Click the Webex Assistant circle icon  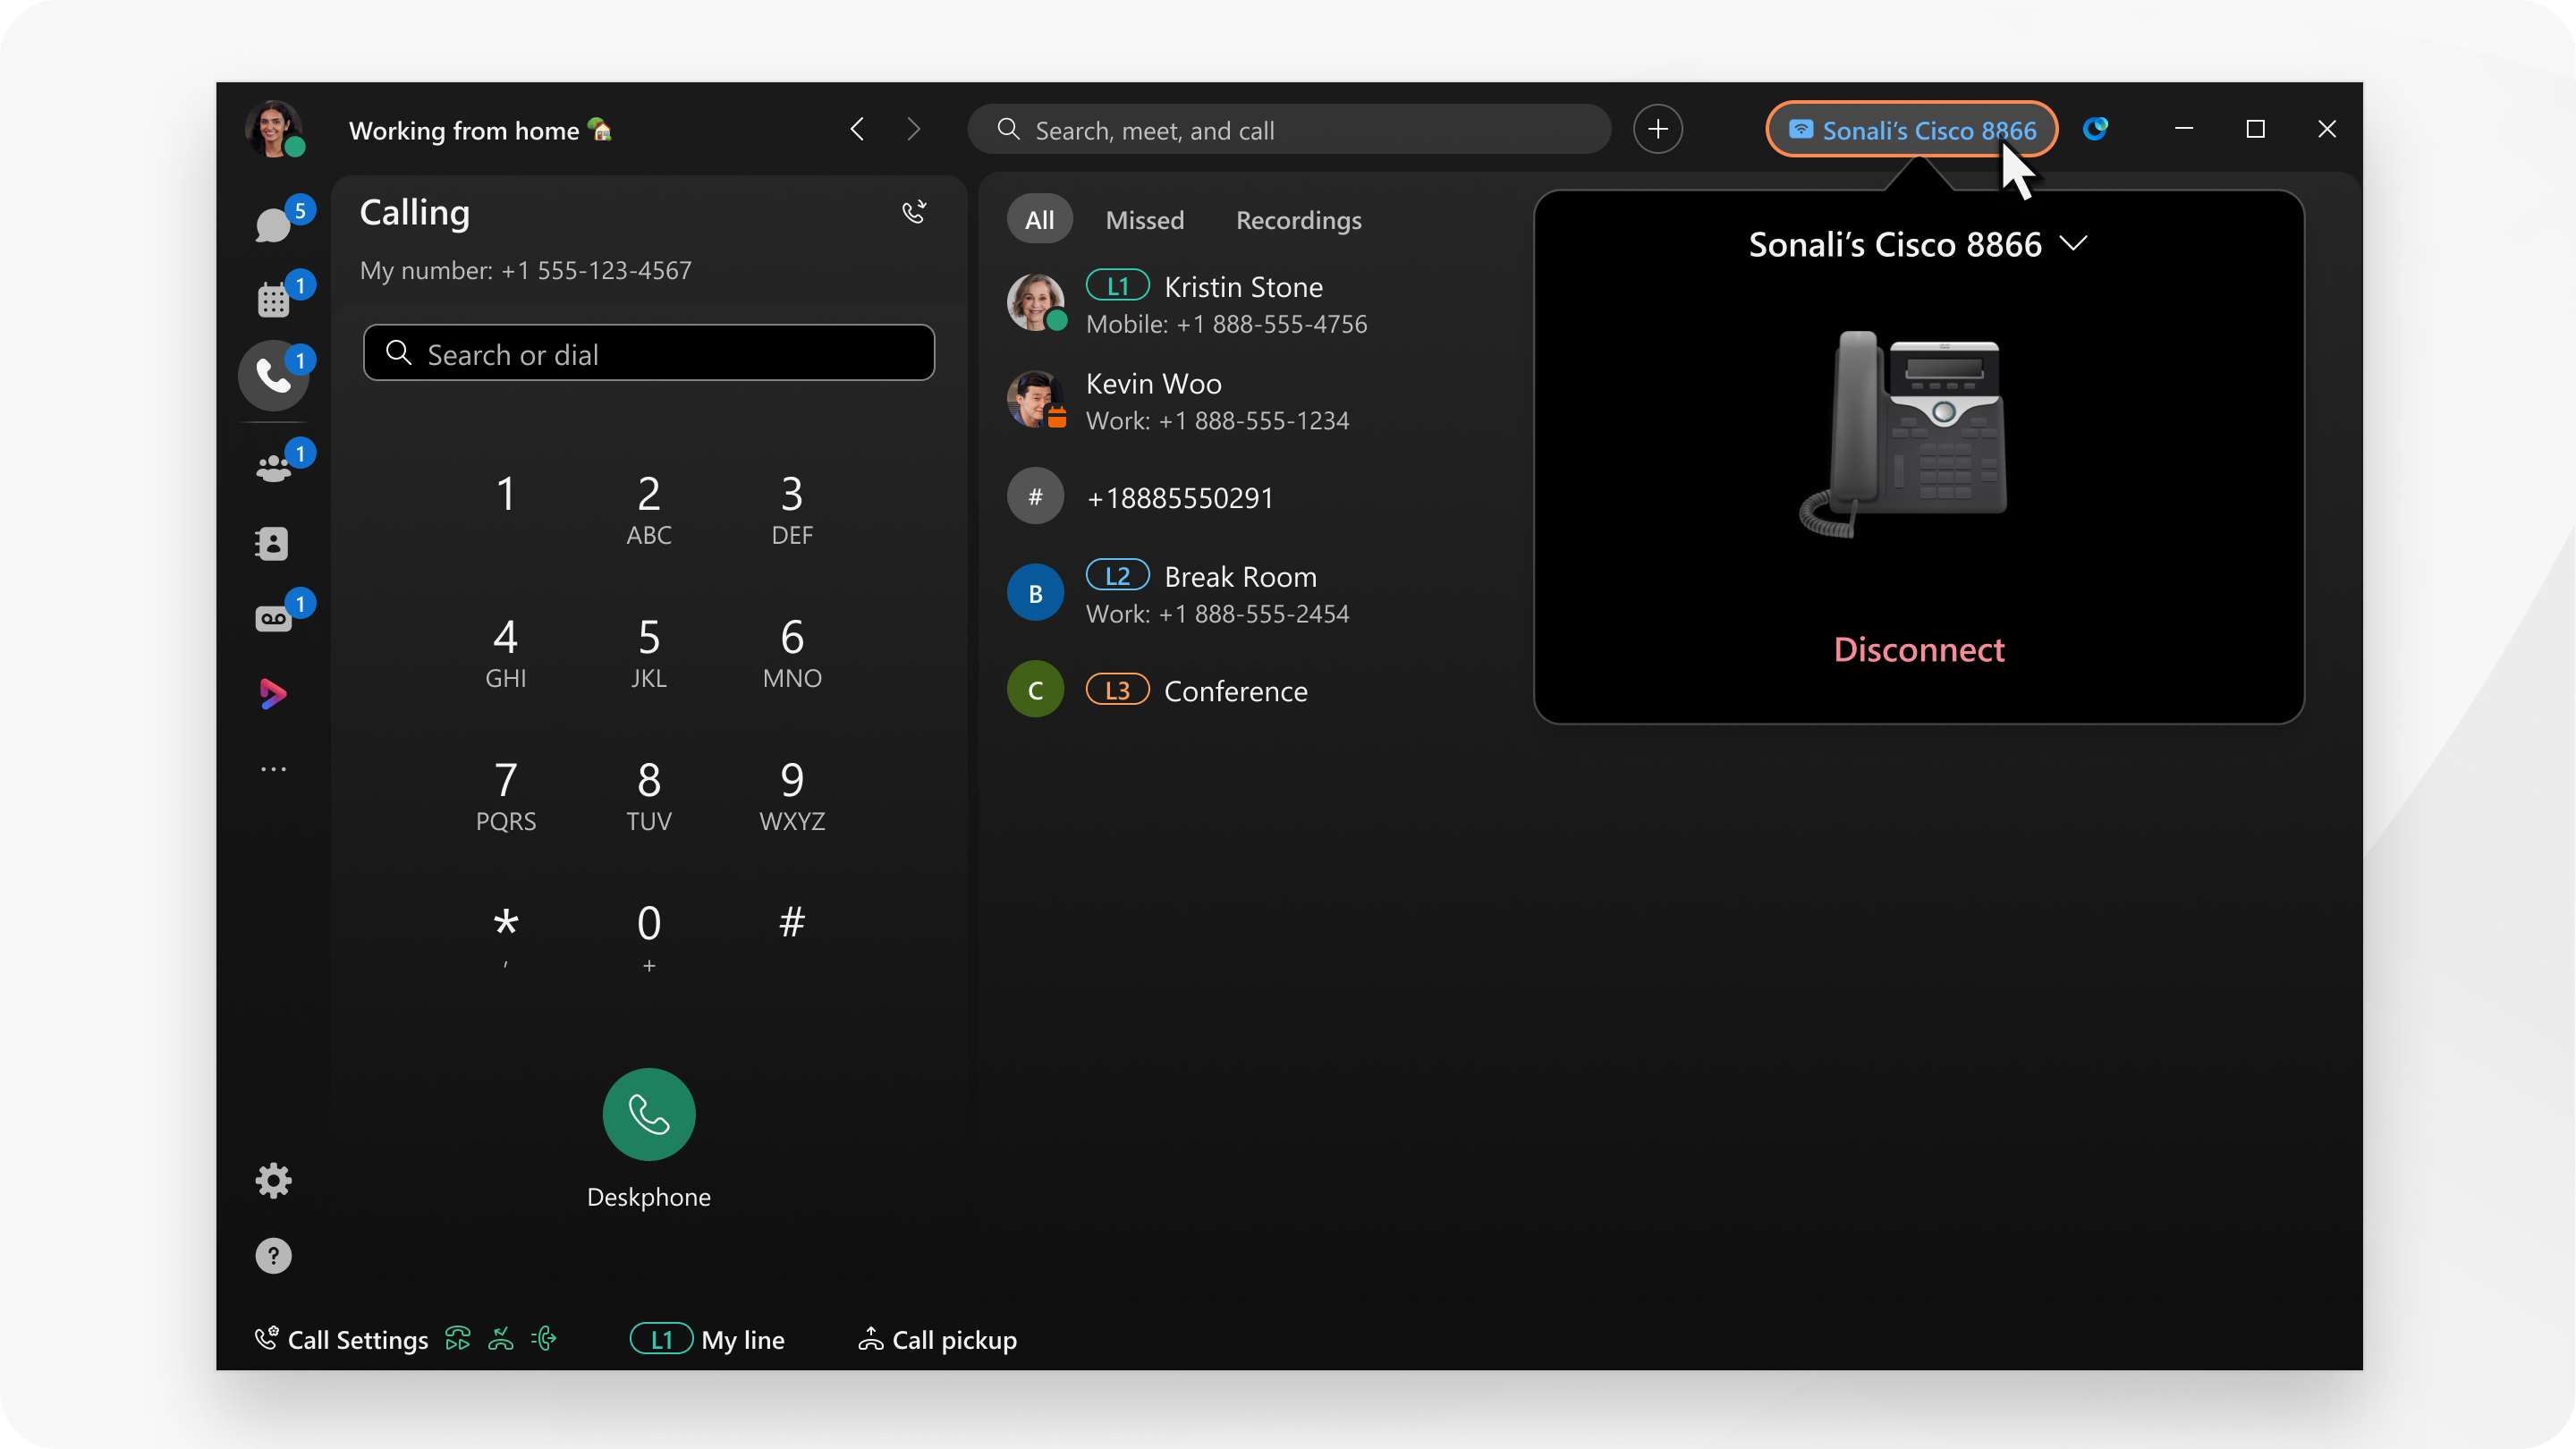pyautogui.click(x=2095, y=129)
